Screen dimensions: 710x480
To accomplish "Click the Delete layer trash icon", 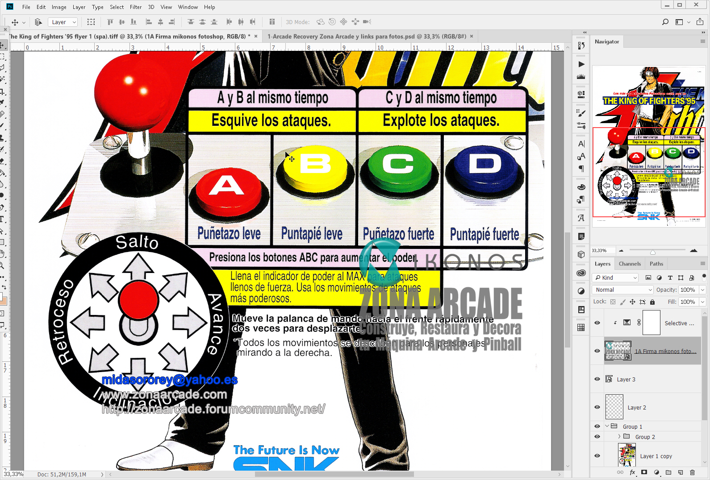I will (x=692, y=472).
